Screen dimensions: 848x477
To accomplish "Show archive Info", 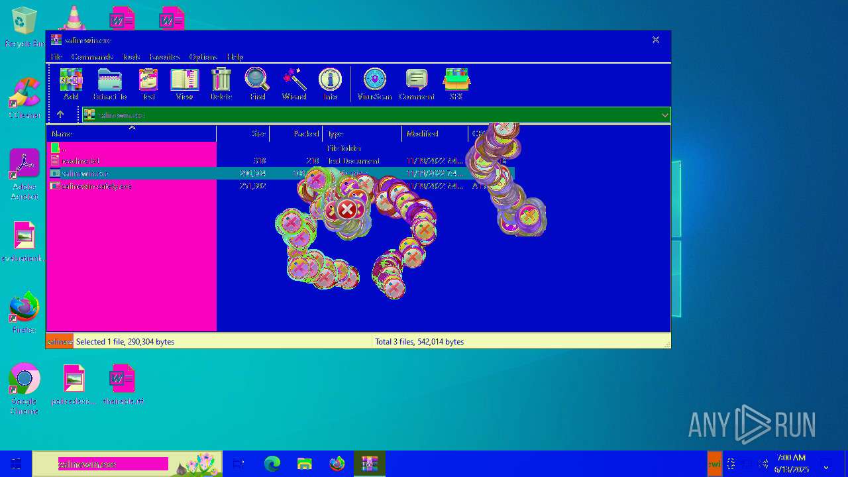I will pyautogui.click(x=330, y=84).
